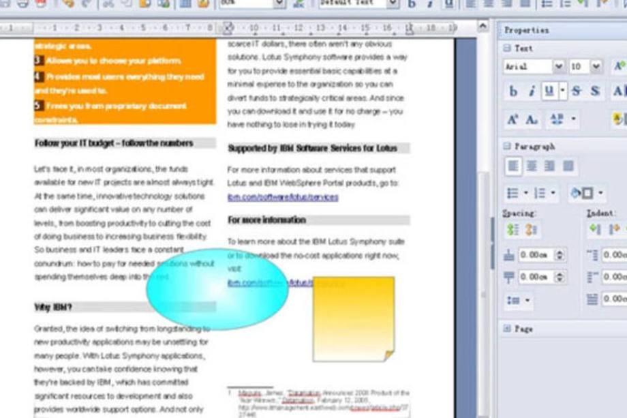Click the before-text indent field
This screenshot has width=627, height=418.
[x=615, y=255]
